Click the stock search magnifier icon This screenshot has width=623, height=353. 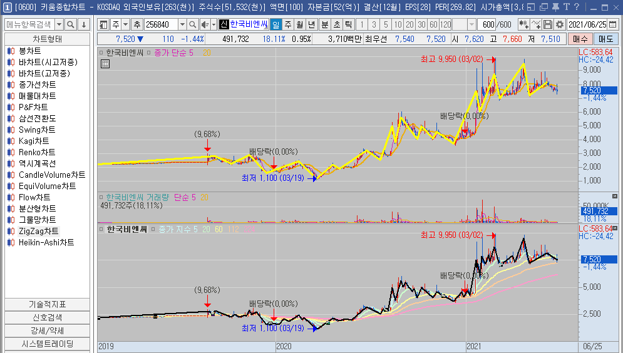click(x=193, y=24)
